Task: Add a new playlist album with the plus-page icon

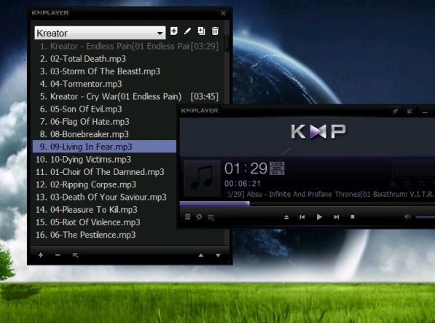Action: (174, 31)
